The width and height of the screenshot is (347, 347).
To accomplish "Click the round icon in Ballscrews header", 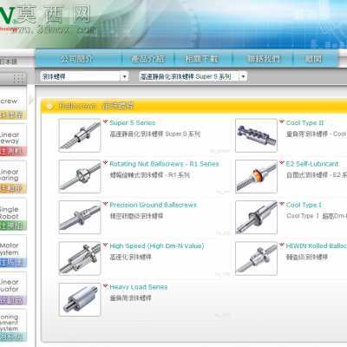I will [x=49, y=107].
